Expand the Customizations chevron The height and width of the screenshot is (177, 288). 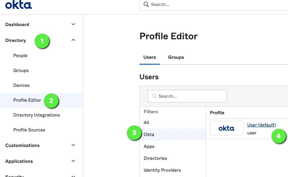pos(73,145)
